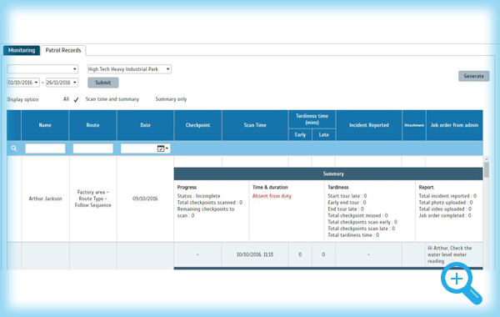This screenshot has height=317, width=500.
Task: Click the large zoom-in magnifier icon
Action: [x=462, y=283]
